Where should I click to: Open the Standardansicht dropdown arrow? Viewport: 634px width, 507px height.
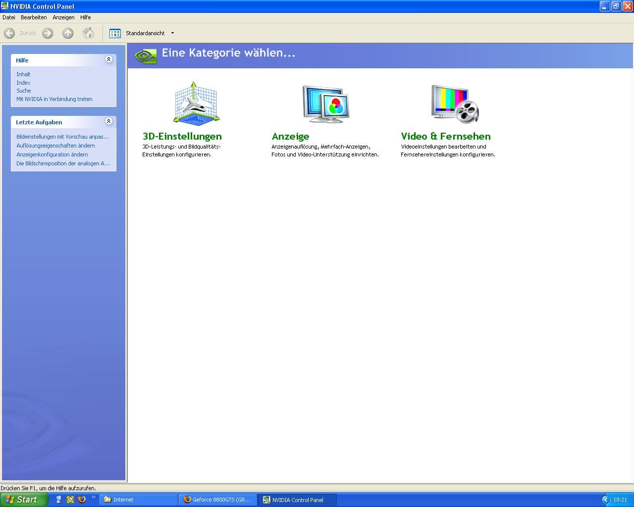pos(172,33)
